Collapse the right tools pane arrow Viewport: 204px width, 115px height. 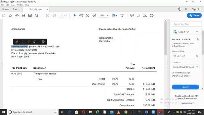(x=168, y=64)
